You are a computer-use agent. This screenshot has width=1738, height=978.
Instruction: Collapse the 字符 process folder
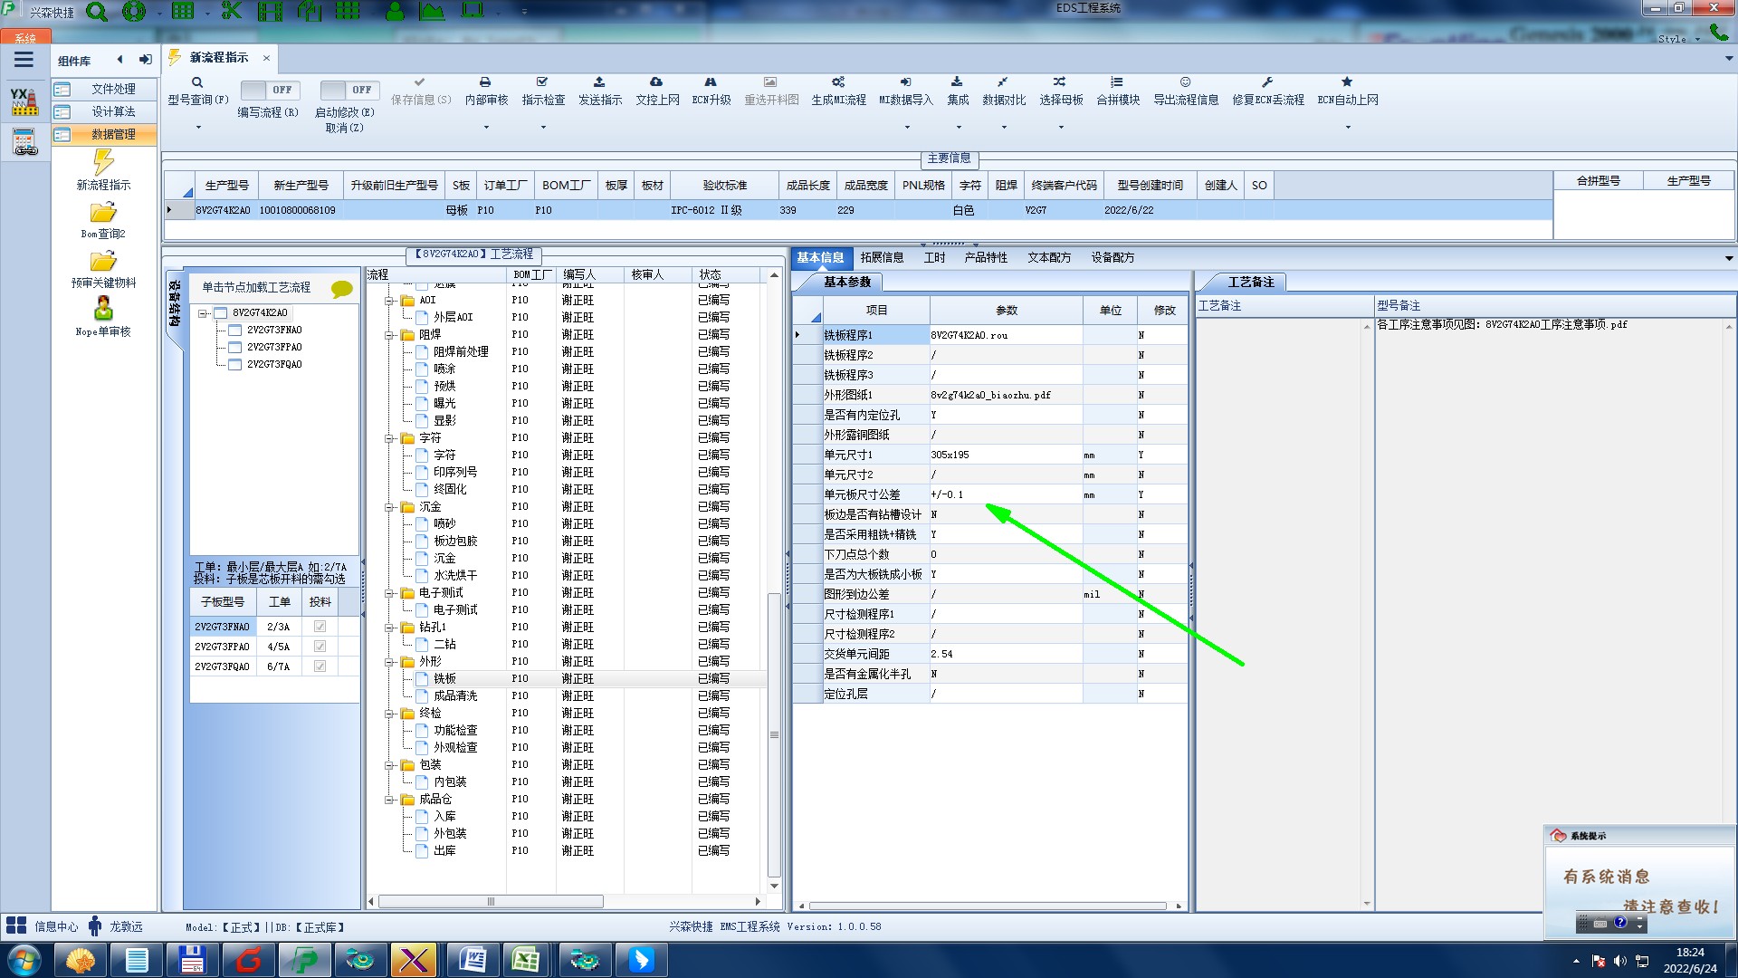[389, 438]
